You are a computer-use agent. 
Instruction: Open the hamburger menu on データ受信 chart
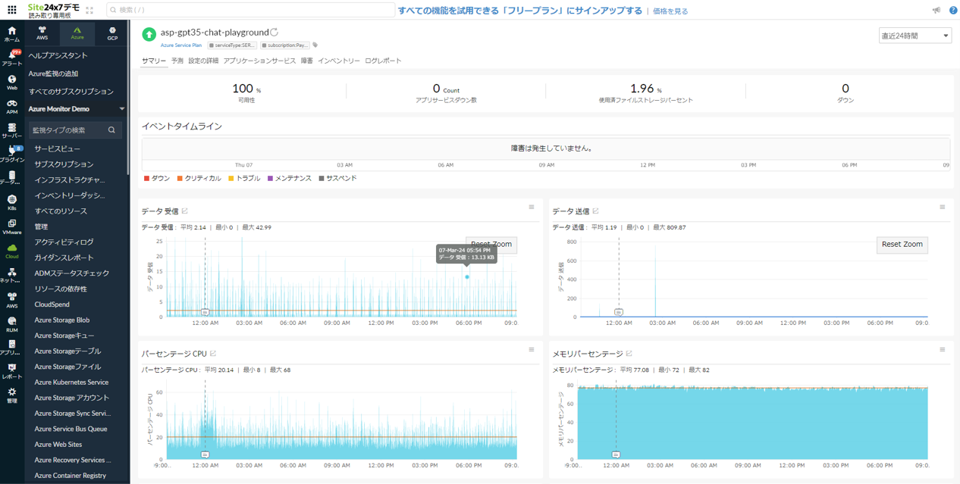(531, 207)
